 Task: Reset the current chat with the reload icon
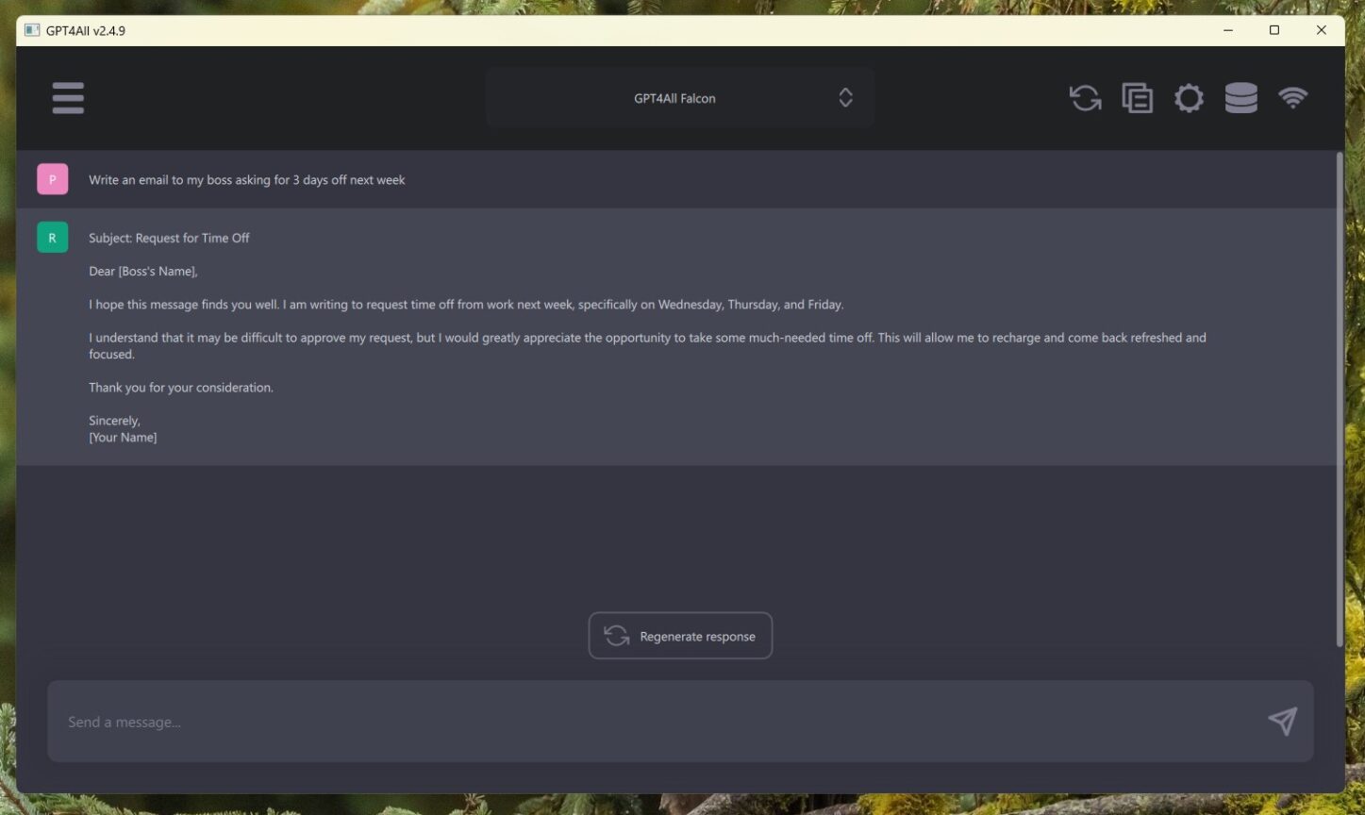click(1085, 97)
